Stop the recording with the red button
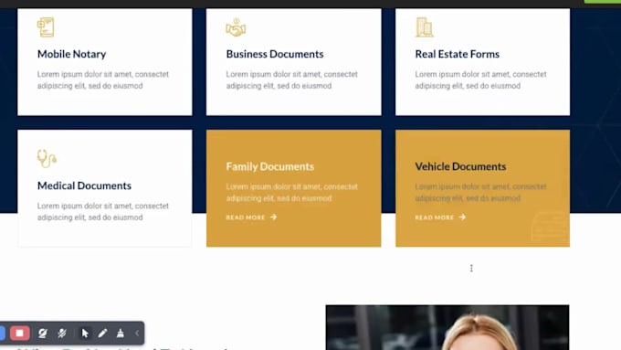The image size is (621, 350). (x=19, y=333)
